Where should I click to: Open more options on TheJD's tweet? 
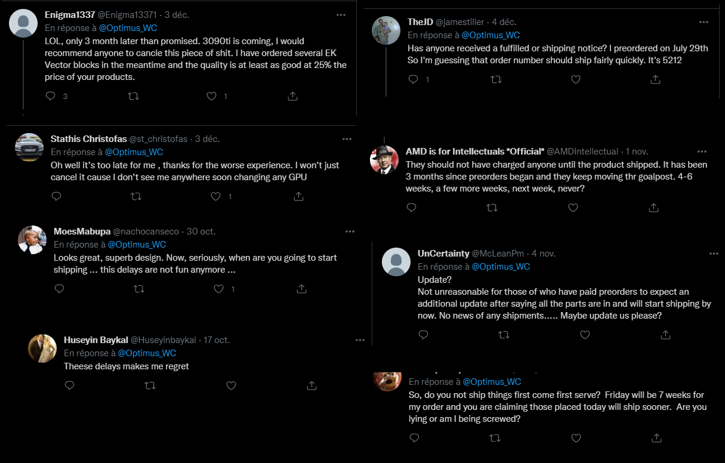coord(704,21)
